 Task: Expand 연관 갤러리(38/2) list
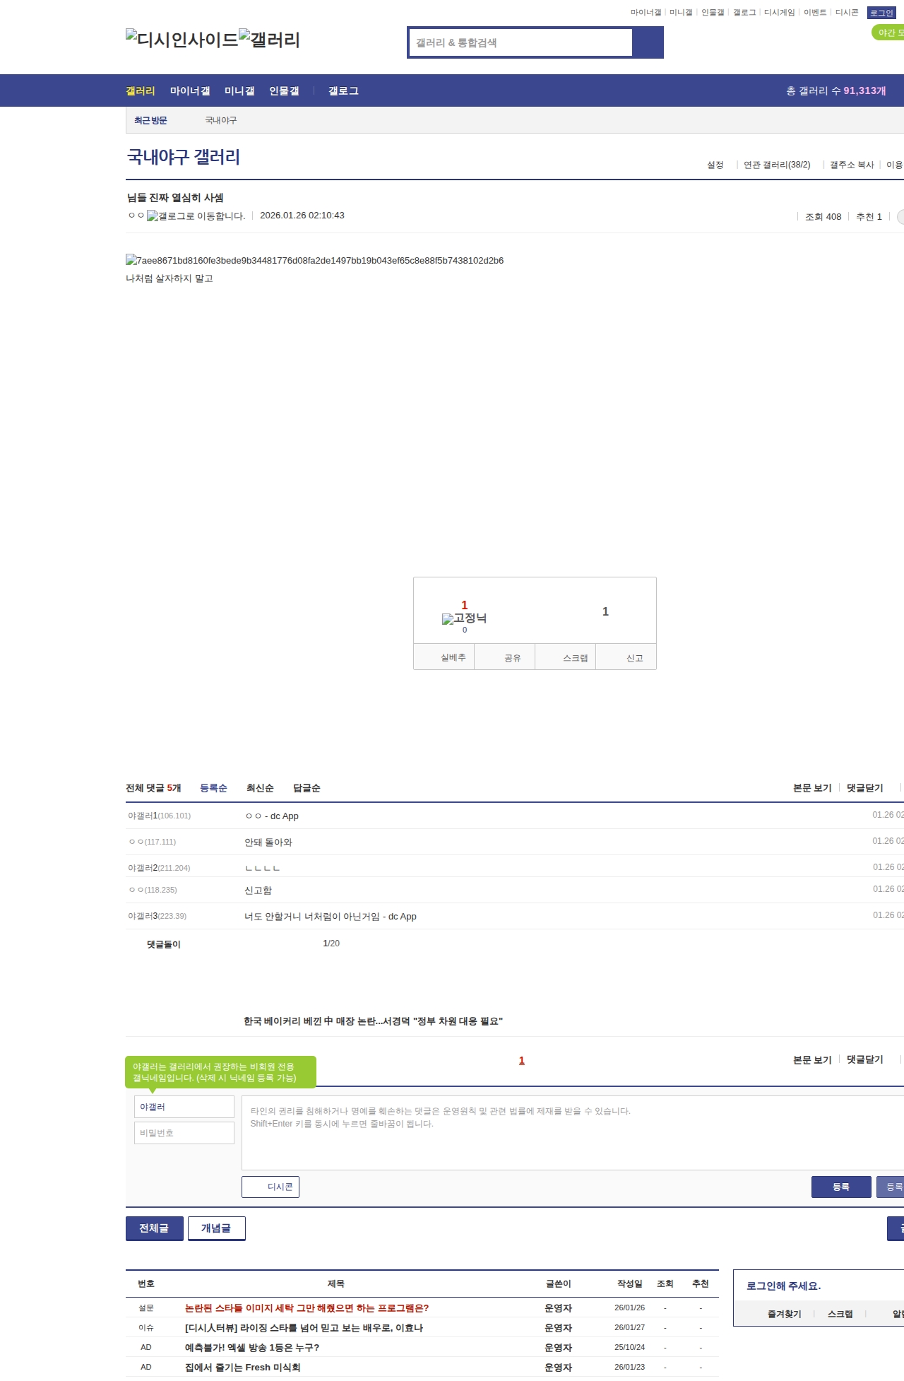tap(776, 165)
